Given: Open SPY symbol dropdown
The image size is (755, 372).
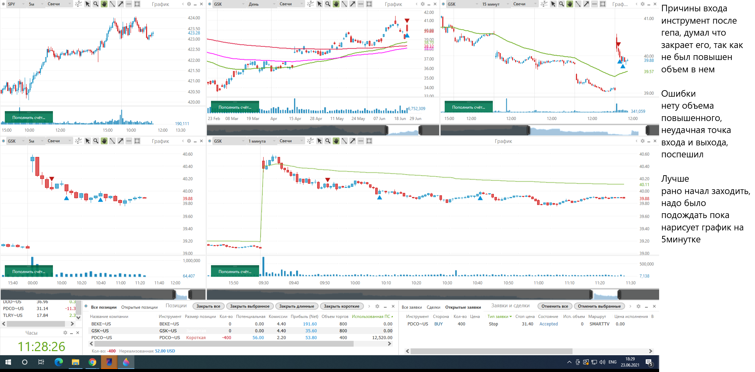Looking at the screenshot, I should [16, 4].
